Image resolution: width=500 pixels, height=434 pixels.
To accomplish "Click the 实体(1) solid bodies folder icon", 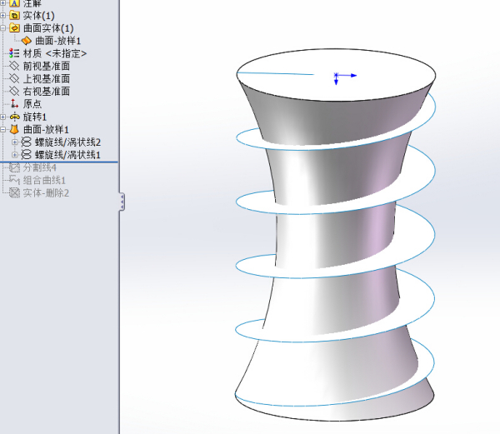I will [x=14, y=15].
